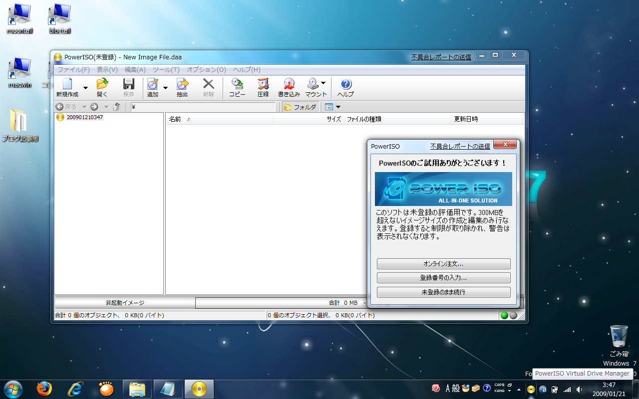Toggle the KANA indicator in language bar
This screenshot has width=639, height=399.
tap(499, 391)
